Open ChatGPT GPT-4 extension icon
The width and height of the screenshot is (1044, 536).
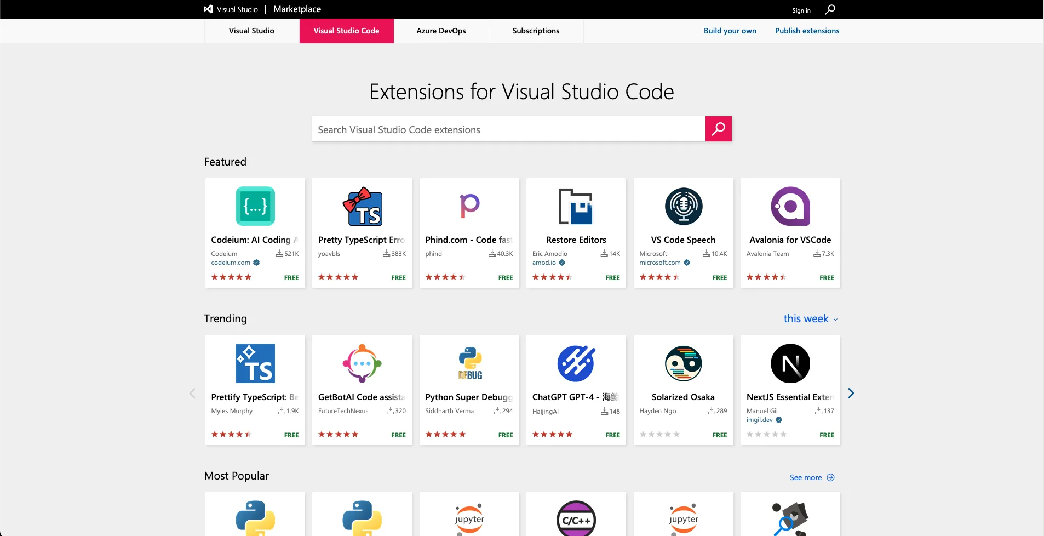tap(576, 363)
